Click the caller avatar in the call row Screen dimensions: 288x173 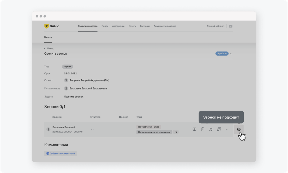(48, 129)
